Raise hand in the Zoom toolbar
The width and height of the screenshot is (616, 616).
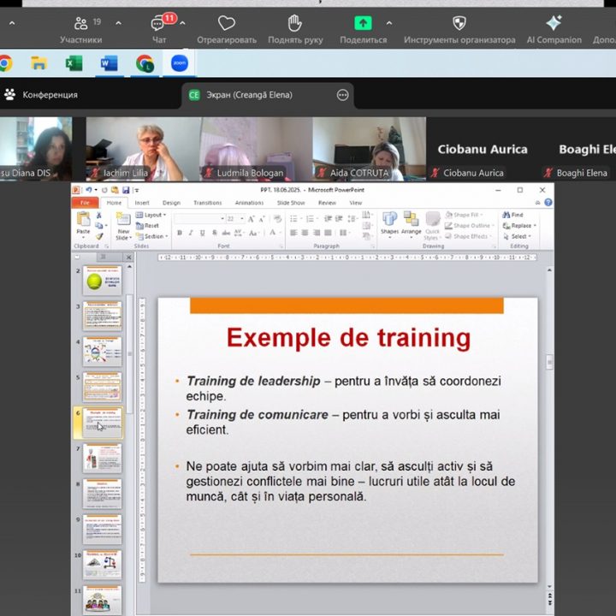295,29
